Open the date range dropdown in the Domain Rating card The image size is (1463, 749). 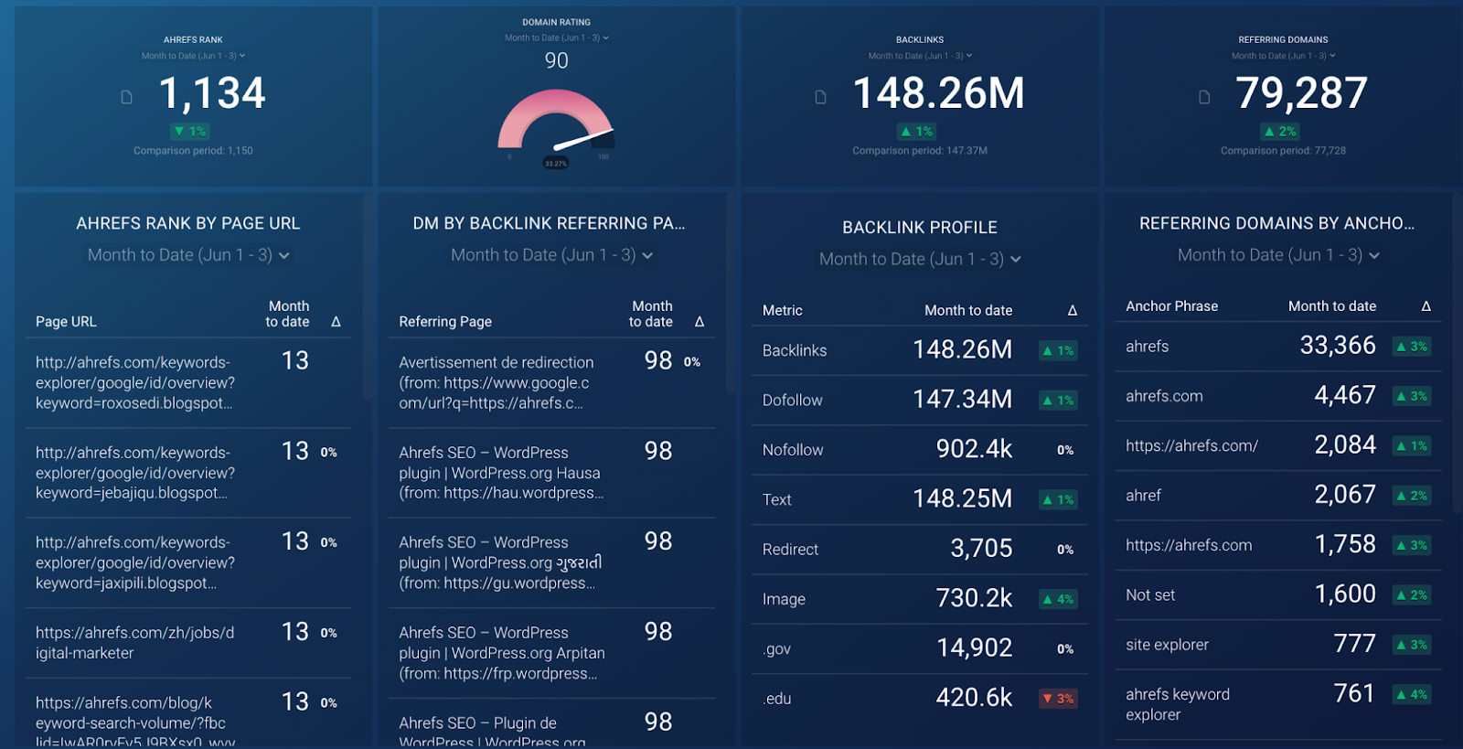pos(557,37)
